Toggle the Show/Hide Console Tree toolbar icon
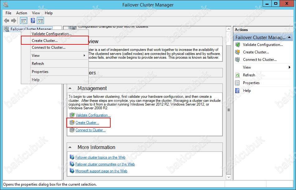 pos(24,21)
